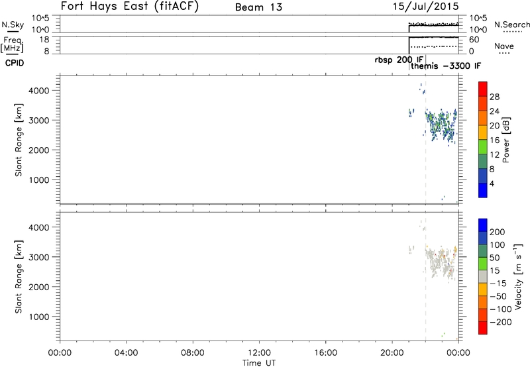Click the 'Power [dB]' colorbar label
Screen dimensions: 530x367
505,140
